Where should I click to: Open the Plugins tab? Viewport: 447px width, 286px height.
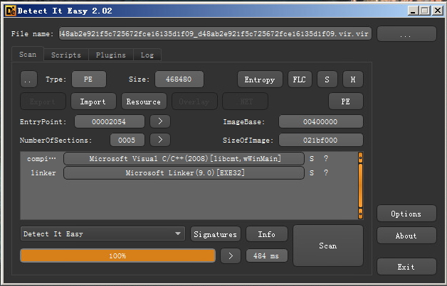point(111,55)
